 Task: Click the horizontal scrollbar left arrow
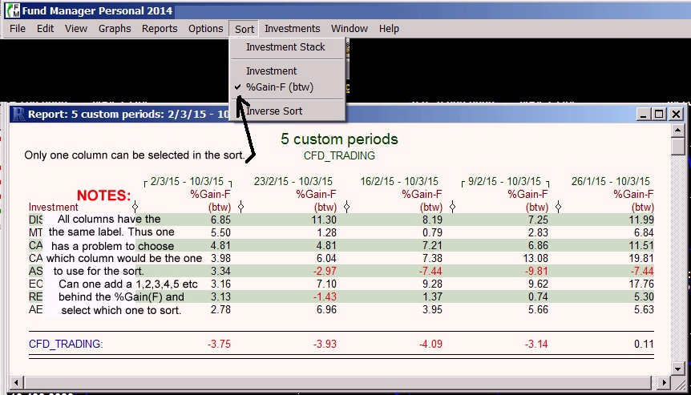[x=16, y=383]
